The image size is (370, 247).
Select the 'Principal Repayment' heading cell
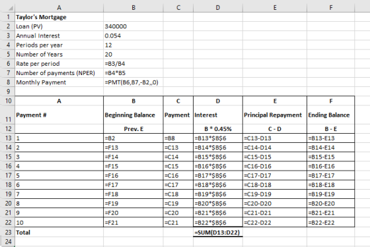pyautogui.click(x=275, y=115)
